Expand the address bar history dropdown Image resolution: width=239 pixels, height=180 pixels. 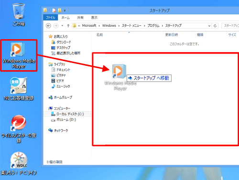click(209, 26)
